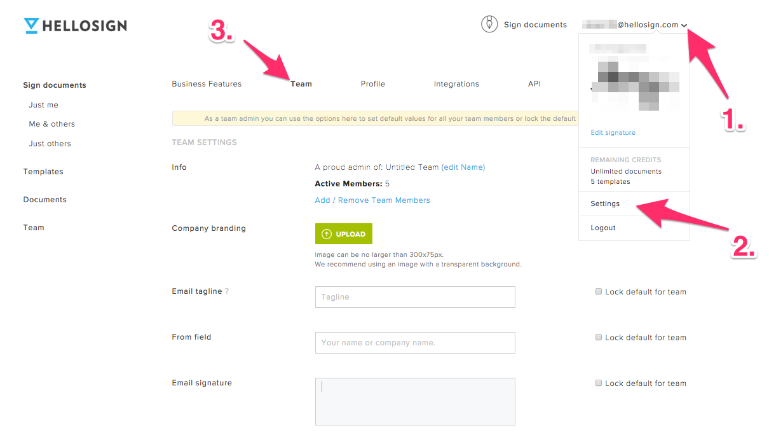Expand the account email dropdown chevron
Image resolution: width=769 pixels, height=442 pixels.
684,26
